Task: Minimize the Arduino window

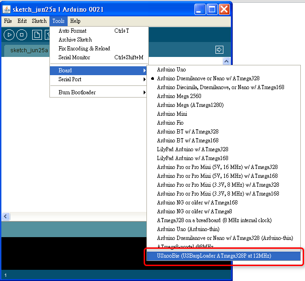Action: tap(200, 9)
